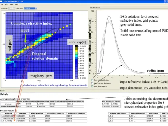Select the 'standard deviation' row label
This screenshot has width=168, height=126.
tap(8, 106)
